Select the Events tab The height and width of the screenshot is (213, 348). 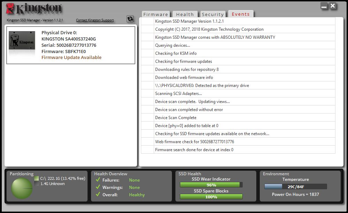[241, 14]
